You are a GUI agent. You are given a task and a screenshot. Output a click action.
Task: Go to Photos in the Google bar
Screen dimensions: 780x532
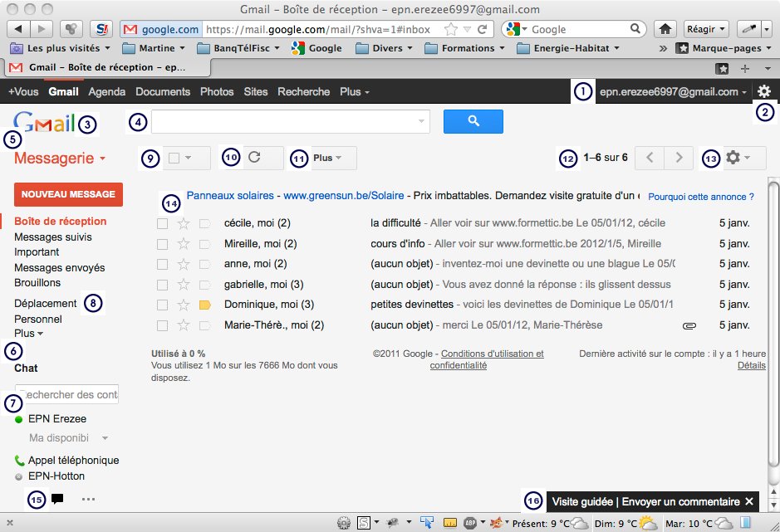[217, 91]
